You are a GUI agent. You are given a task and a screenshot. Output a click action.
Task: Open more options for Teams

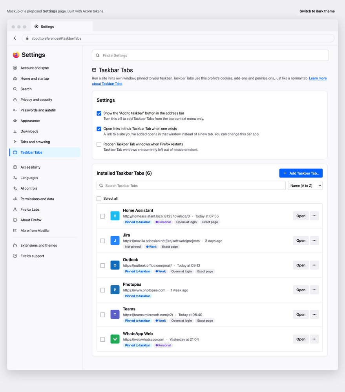pyautogui.click(x=314, y=314)
